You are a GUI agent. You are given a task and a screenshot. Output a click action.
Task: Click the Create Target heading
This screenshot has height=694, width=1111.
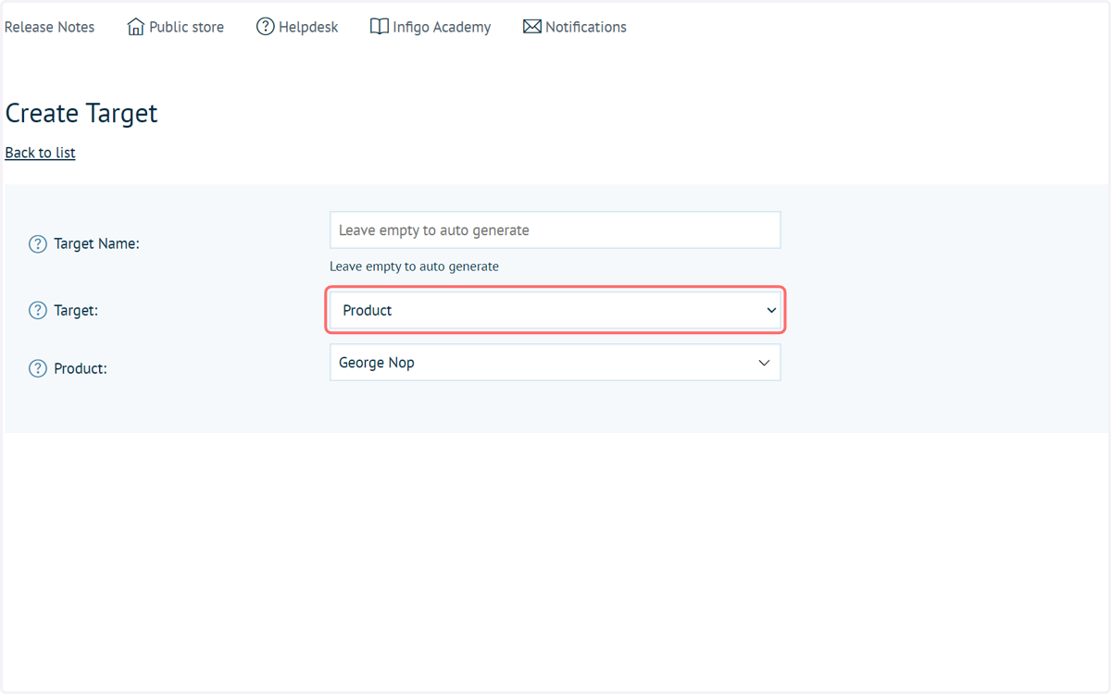(x=81, y=113)
